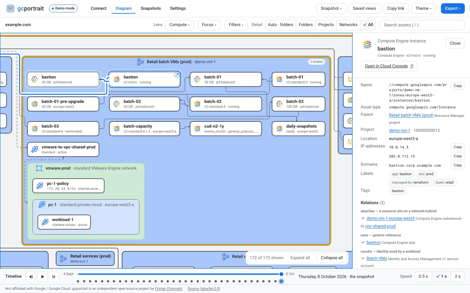The width and height of the screenshot is (470, 293).
Task: Click the Copy link button
Action: (396, 8)
